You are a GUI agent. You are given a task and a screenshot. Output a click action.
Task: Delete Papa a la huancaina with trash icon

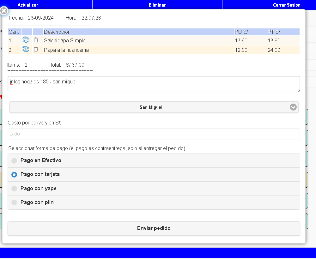(36, 49)
